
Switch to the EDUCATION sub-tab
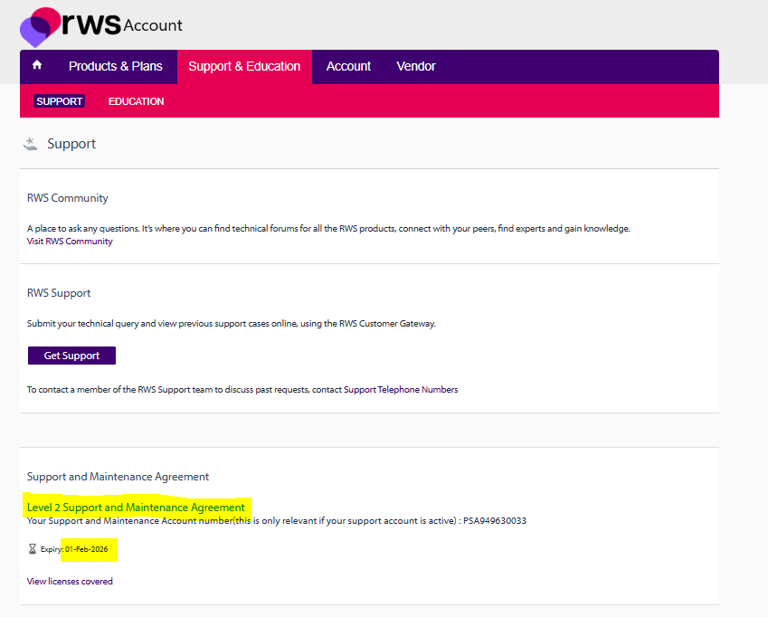point(136,101)
